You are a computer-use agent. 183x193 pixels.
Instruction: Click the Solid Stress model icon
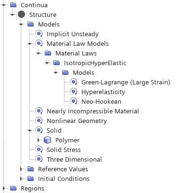39,150
